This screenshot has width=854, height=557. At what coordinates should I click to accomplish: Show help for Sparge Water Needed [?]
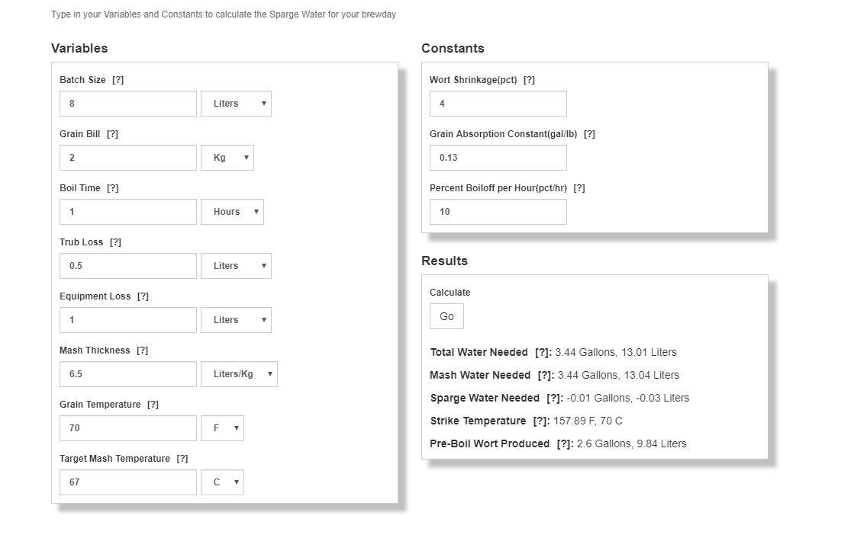pos(554,399)
